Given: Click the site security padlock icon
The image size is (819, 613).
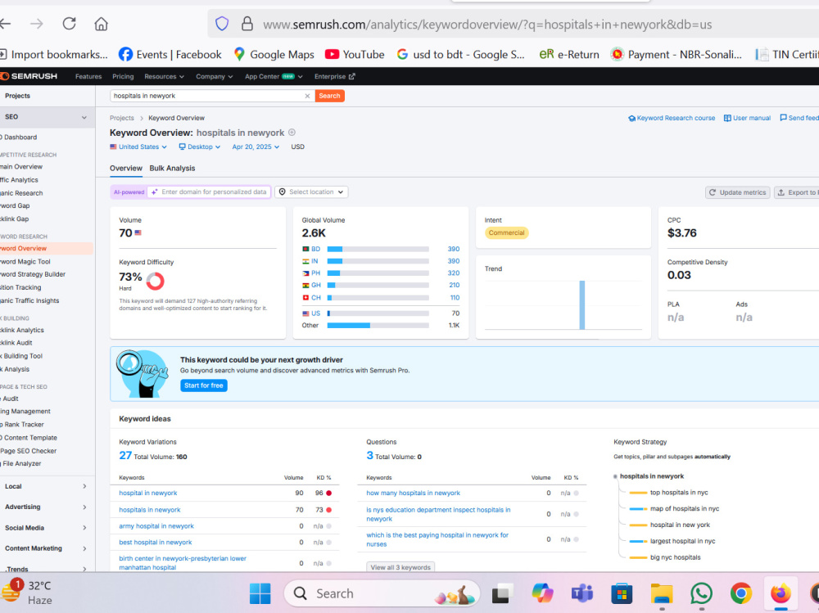Looking at the screenshot, I should (x=247, y=24).
